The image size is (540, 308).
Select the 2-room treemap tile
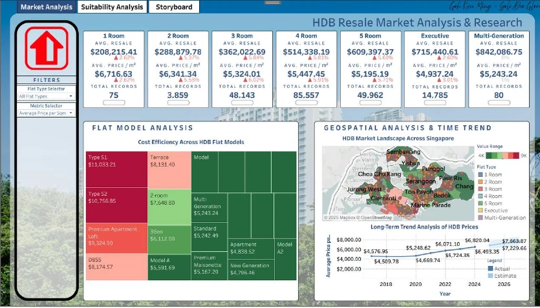(x=169, y=207)
